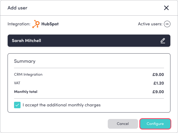
Task: Select the Sarah Mitchell name bar
Action: (x=81, y=41)
